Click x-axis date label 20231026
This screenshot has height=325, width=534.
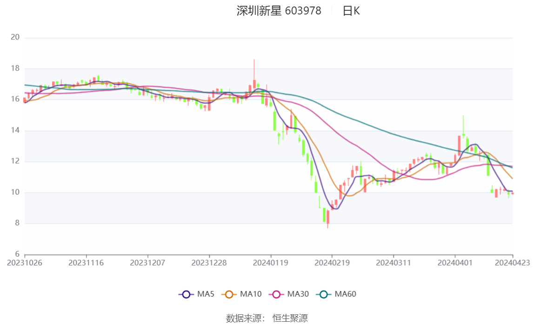coord(25,263)
